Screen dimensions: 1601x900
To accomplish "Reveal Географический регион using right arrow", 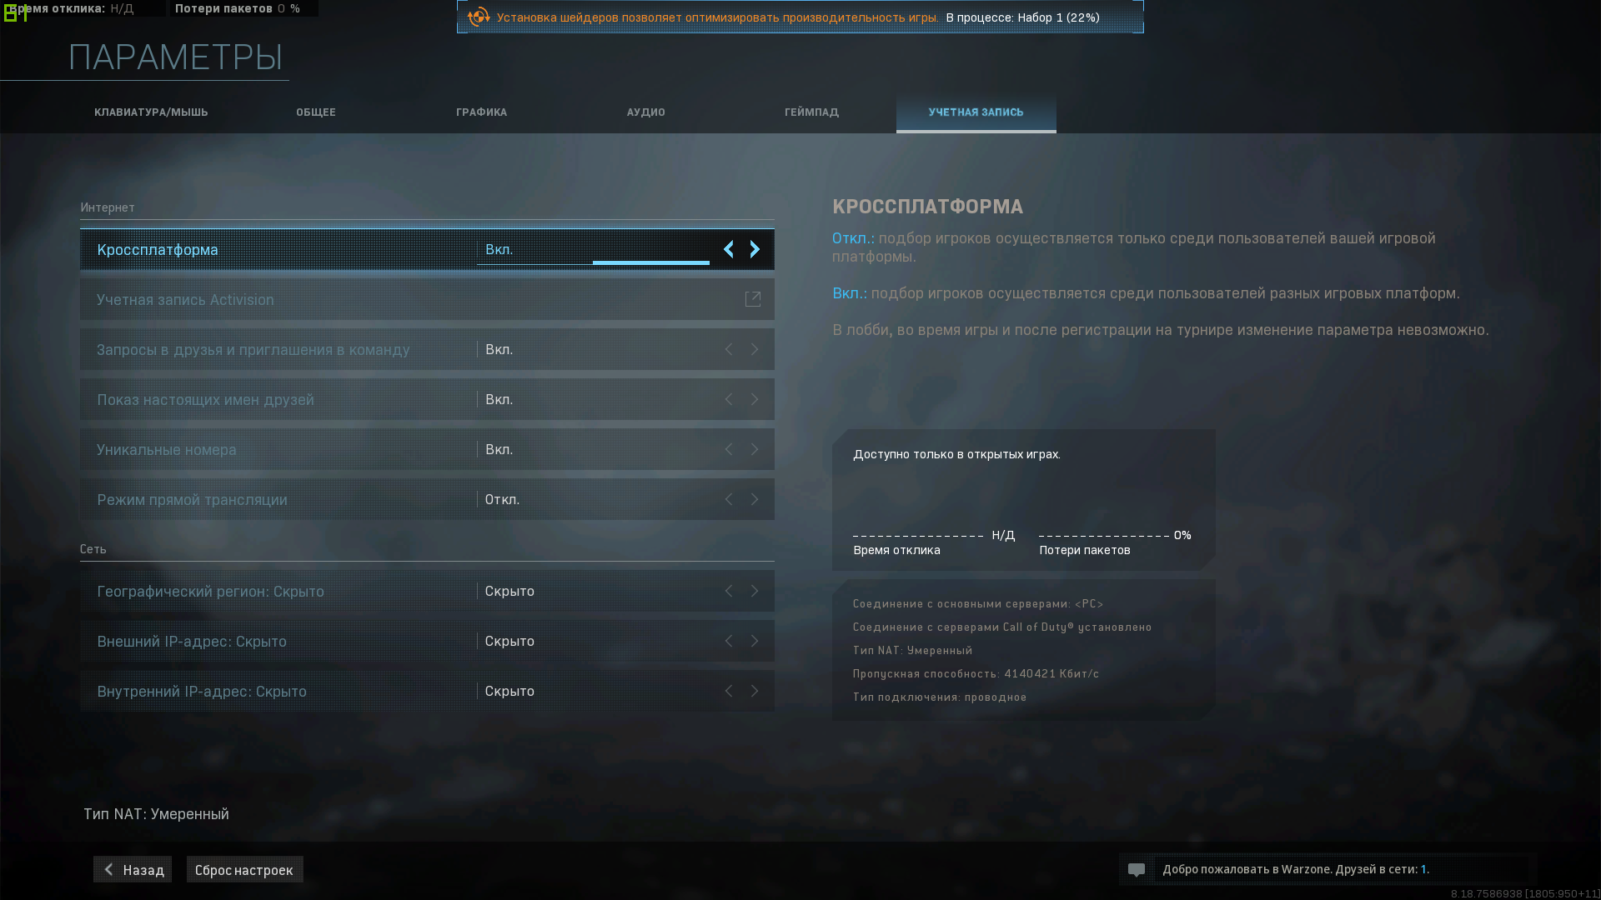I will click(755, 591).
